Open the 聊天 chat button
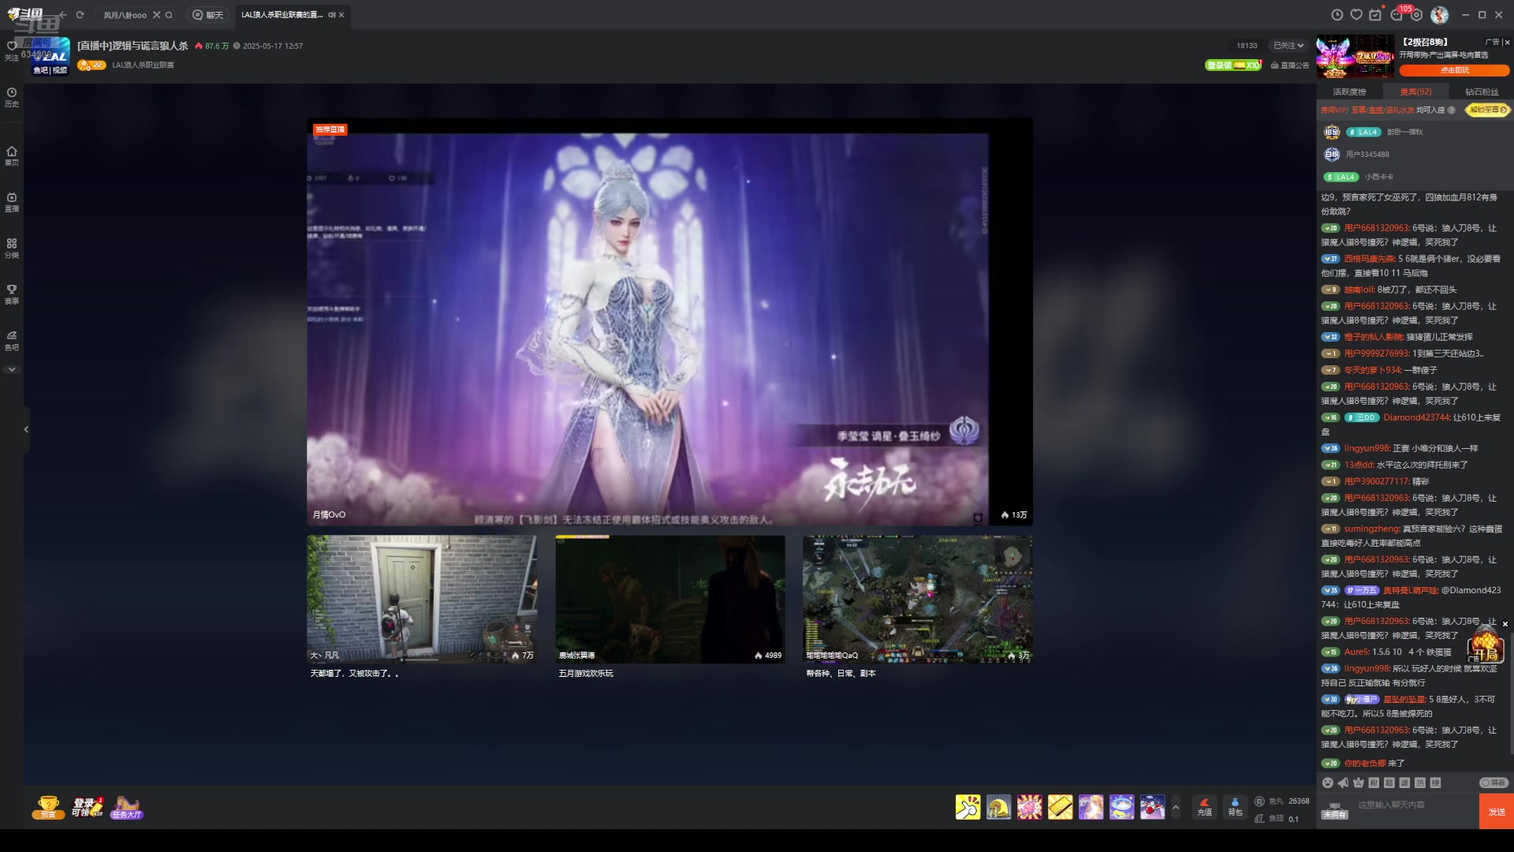This screenshot has width=1514, height=852. click(x=207, y=15)
